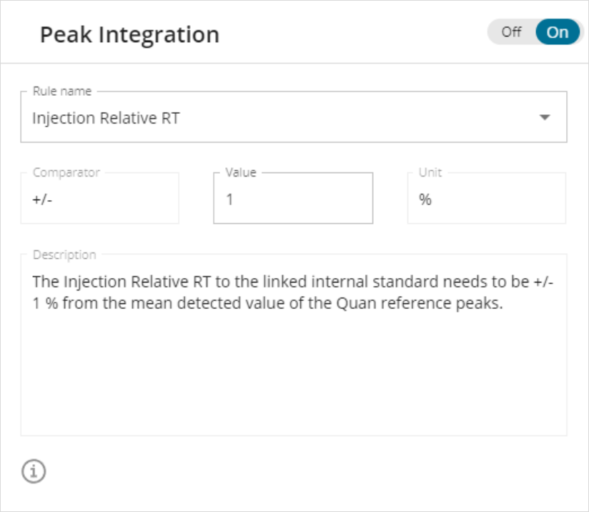The image size is (589, 512).
Task: Click the Value label above the input
Action: pos(241,172)
